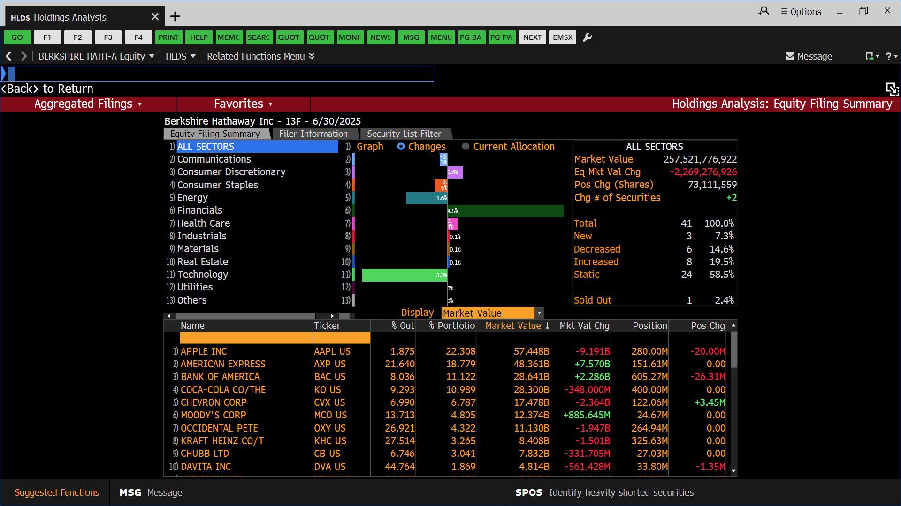Screen dimensions: 901x506
Task: Select the Technology sector
Action: click(x=203, y=275)
